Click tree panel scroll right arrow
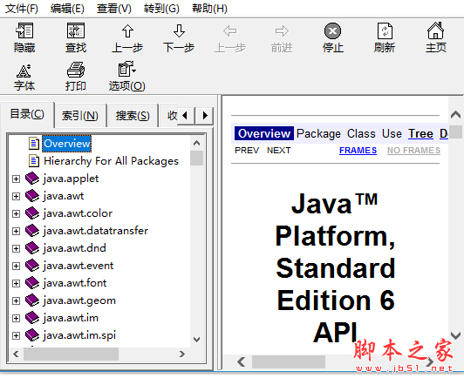Viewport: 464px width, 378px height. 182,354
